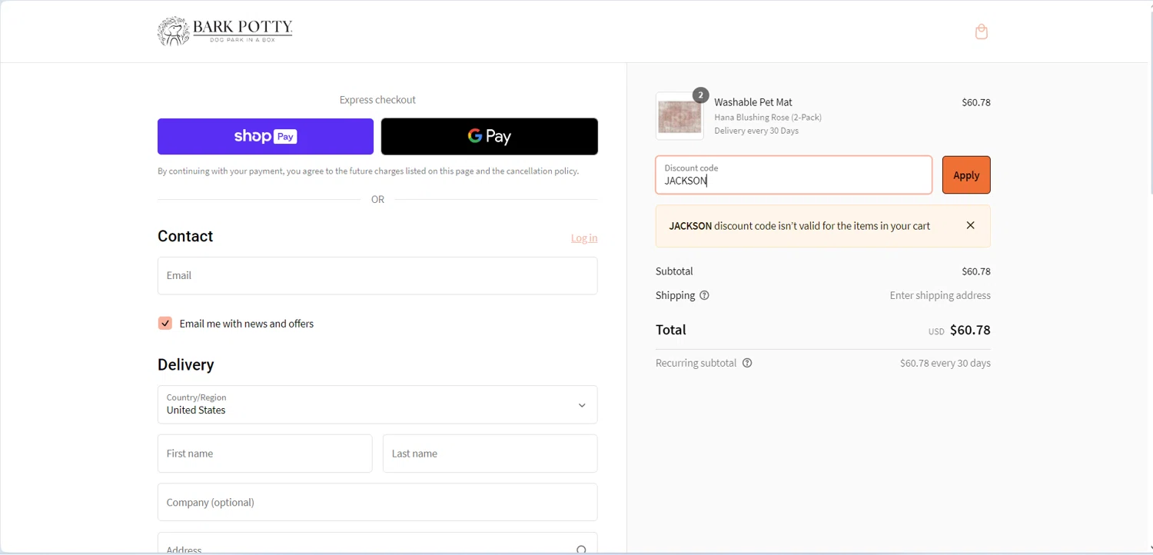Click the Express checkout heading

[377, 100]
